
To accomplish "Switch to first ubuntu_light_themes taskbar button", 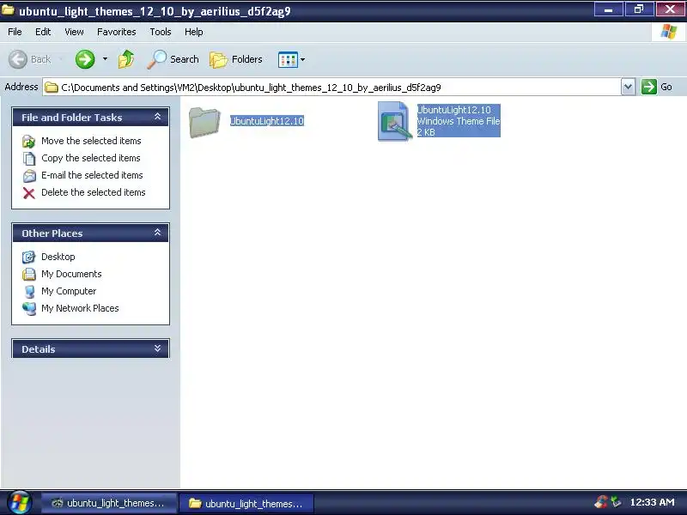I will point(109,503).
